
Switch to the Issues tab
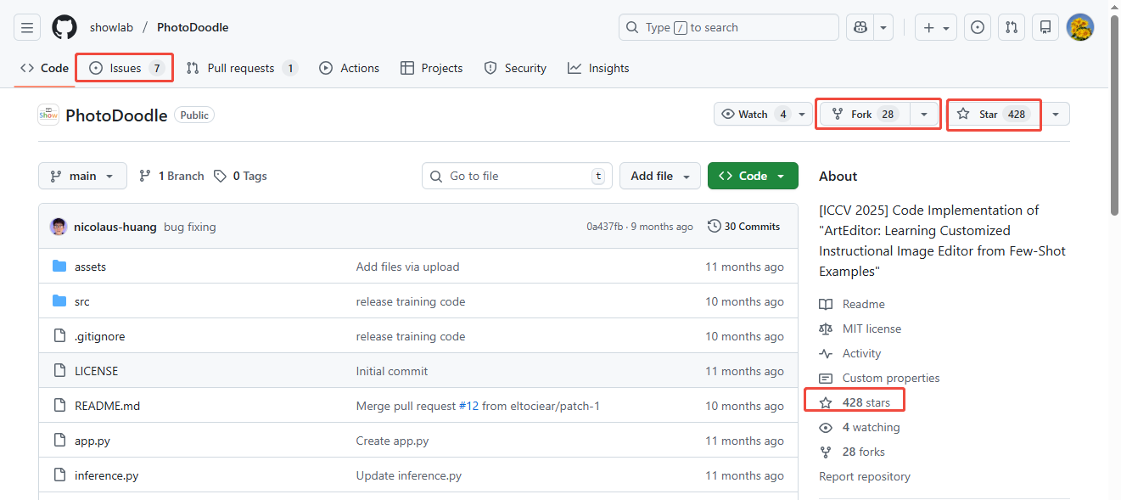(x=125, y=68)
